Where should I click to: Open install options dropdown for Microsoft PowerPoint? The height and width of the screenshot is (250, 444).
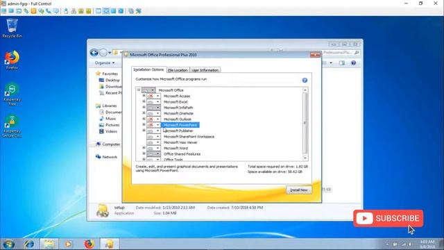pyautogui.click(x=153, y=125)
